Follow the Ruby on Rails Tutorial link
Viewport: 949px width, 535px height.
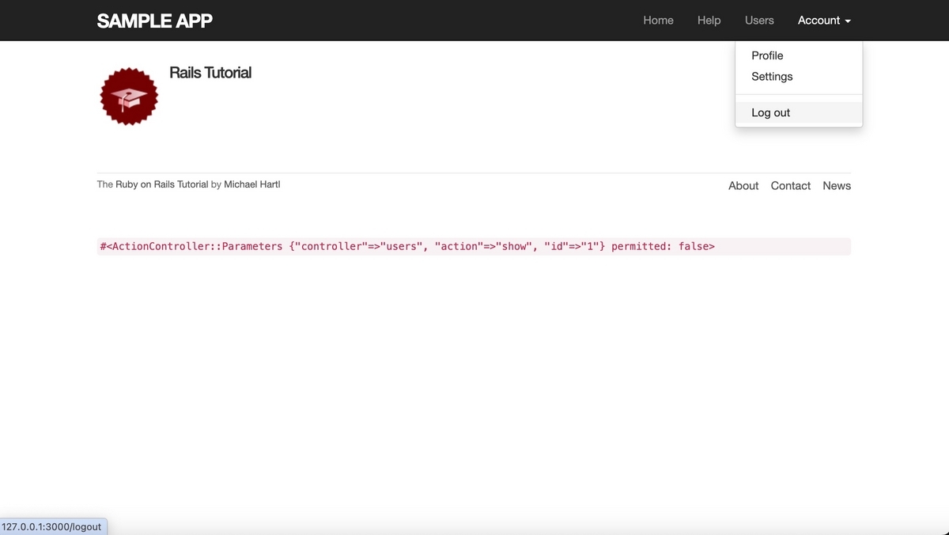click(x=162, y=184)
